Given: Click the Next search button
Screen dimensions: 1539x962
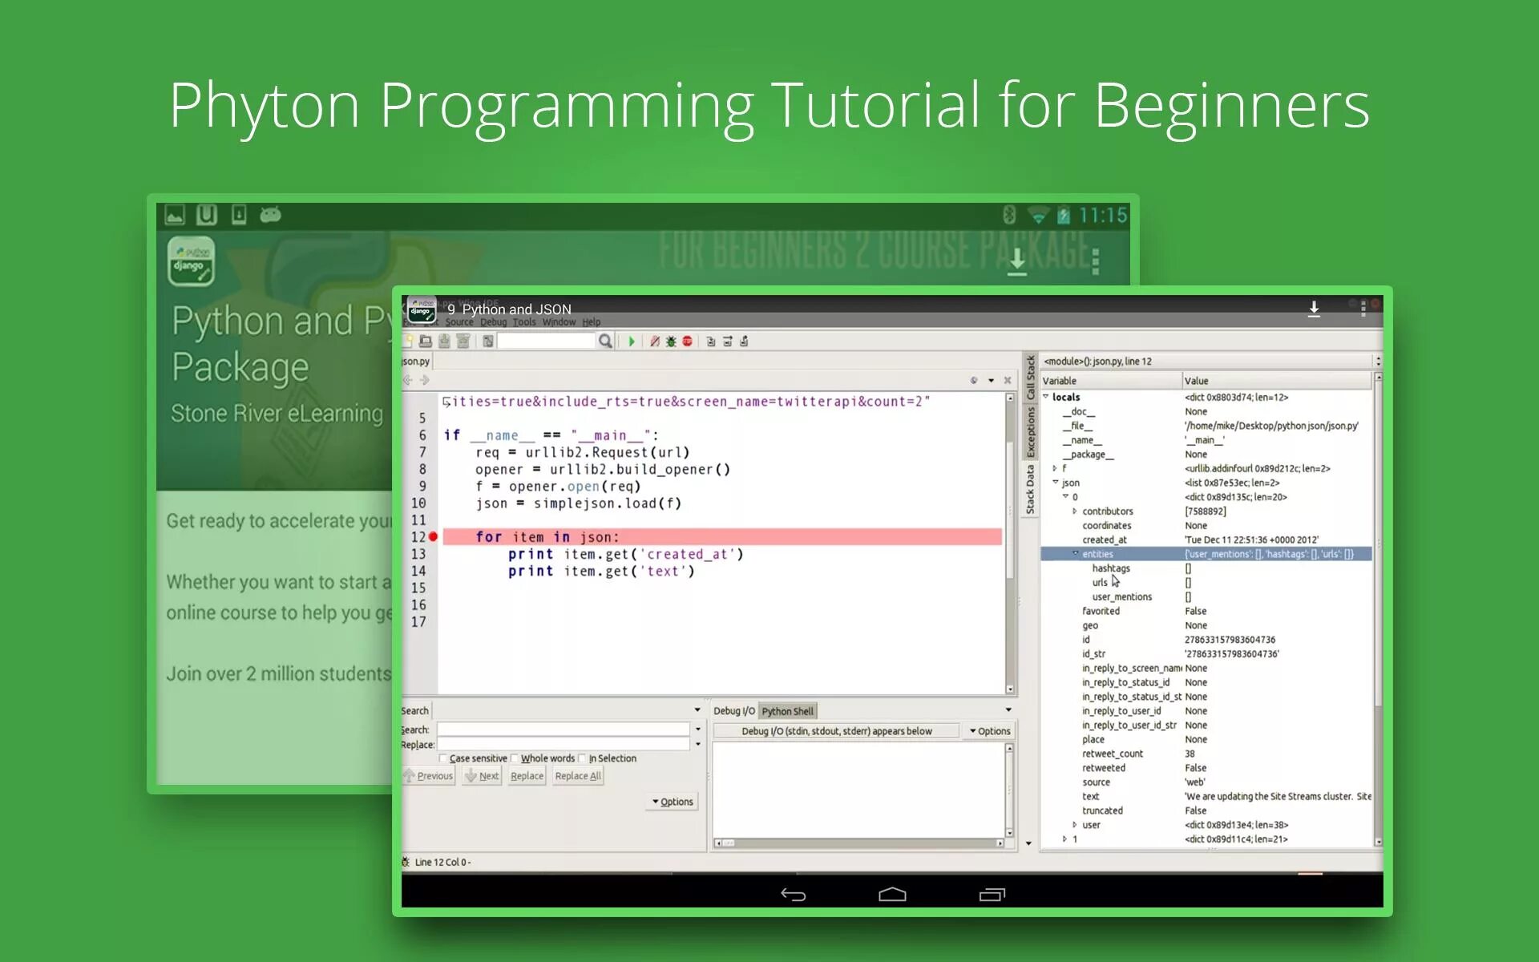Looking at the screenshot, I should [x=482, y=776].
